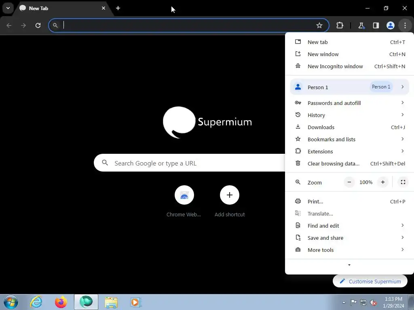Open Windows Media Player from taskbar
This screenshot has width=414, height=310.
(136, 302)
